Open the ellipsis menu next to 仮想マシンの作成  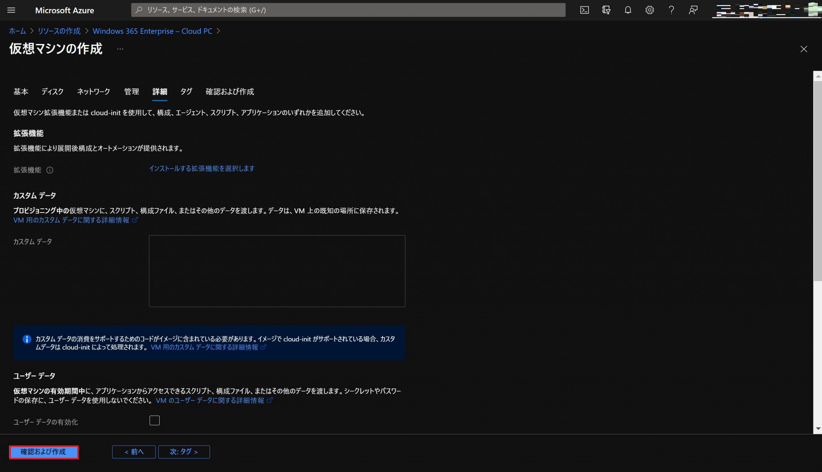click(x=120, y=49)
